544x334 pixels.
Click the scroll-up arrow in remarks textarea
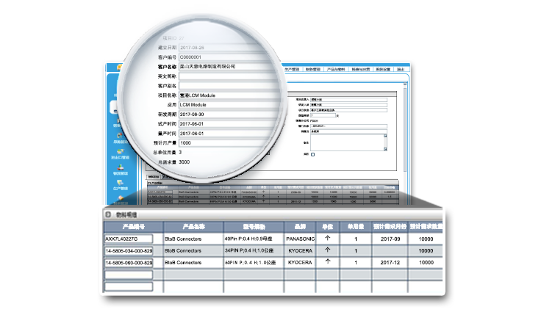[384, 137]
